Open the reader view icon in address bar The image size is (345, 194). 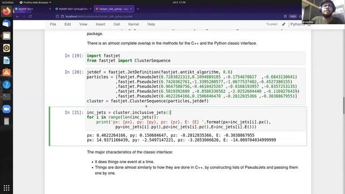pos(285,17)
